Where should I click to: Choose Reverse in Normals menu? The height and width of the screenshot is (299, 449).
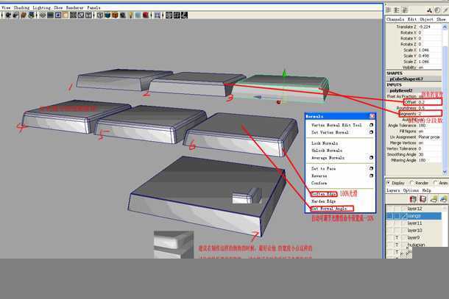point(319,176)
